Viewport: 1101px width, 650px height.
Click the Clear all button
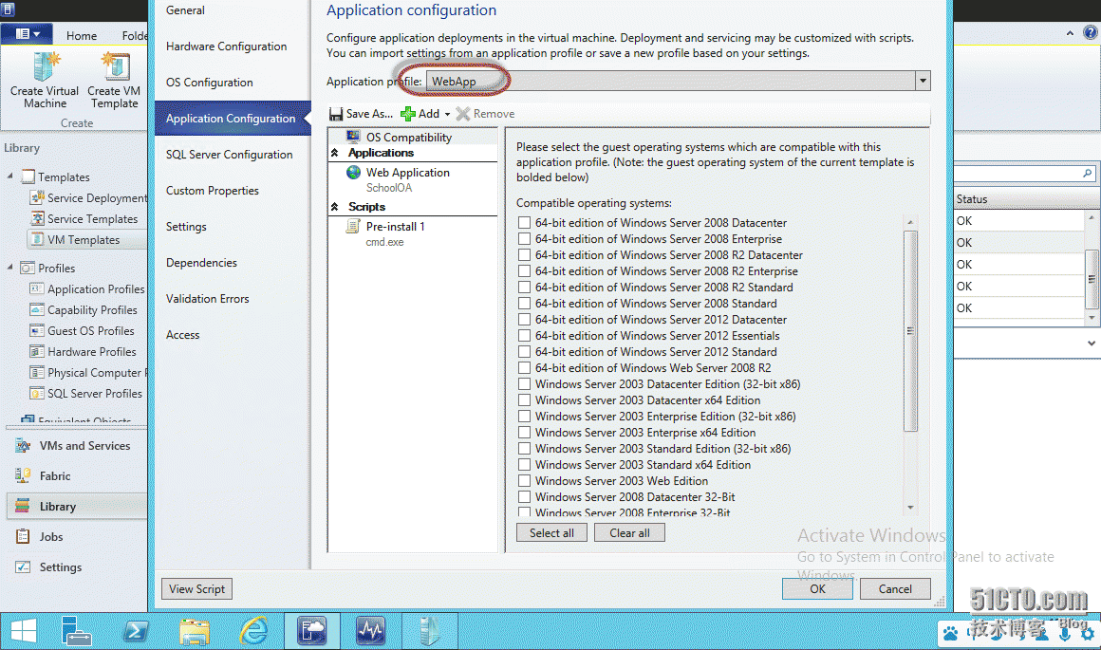(629, 532)
